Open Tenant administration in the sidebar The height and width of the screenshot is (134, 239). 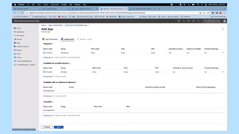click(23, 61)
